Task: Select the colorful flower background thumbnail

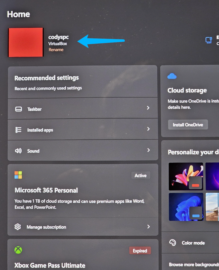Action: pyautogui.click(x=186, y=176)
